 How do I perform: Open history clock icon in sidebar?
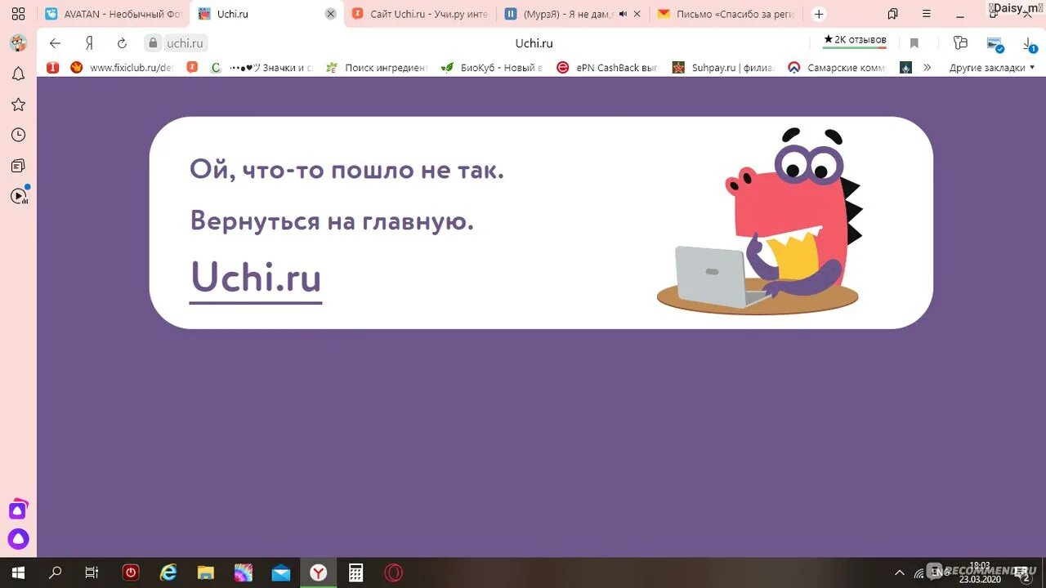click(x=18, y=135)
